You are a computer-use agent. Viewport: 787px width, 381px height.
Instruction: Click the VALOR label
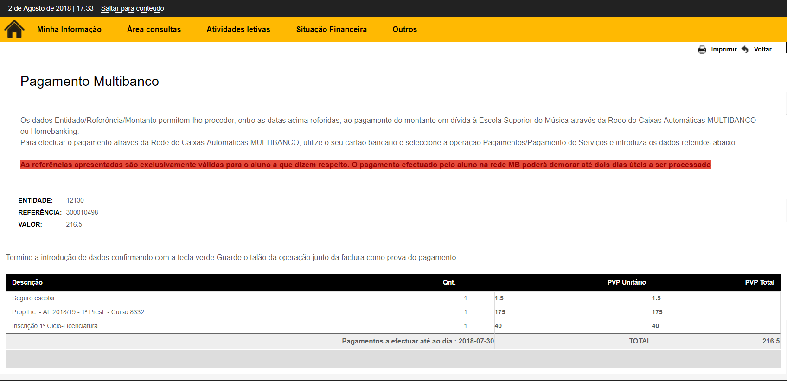click(x=30, y=224)
